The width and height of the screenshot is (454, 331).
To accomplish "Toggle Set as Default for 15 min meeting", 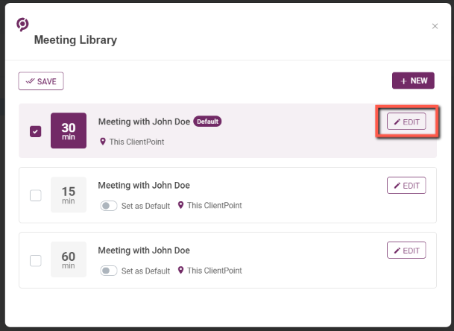I will click(109, 206).
